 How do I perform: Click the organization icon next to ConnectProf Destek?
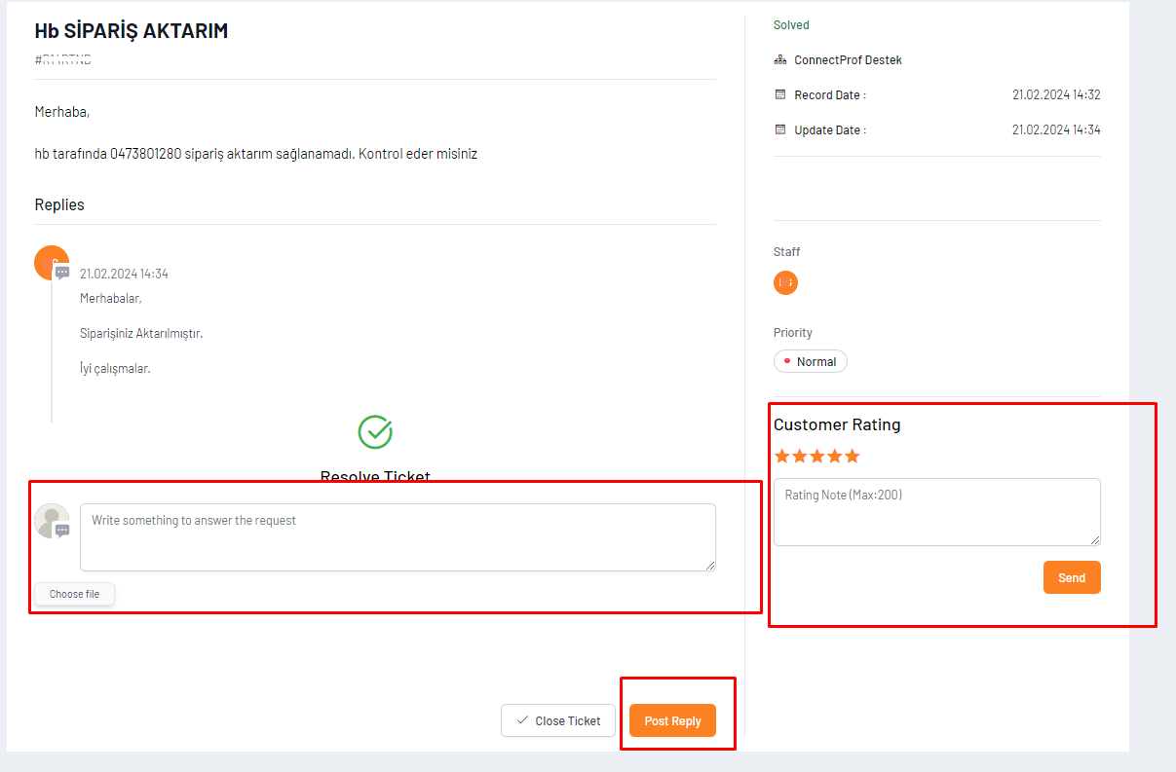[x=780, y=59]
